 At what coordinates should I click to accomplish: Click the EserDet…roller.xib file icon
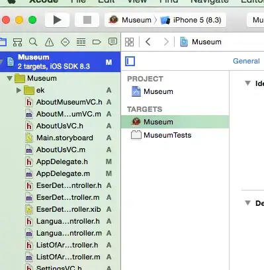tap(29, 209)
